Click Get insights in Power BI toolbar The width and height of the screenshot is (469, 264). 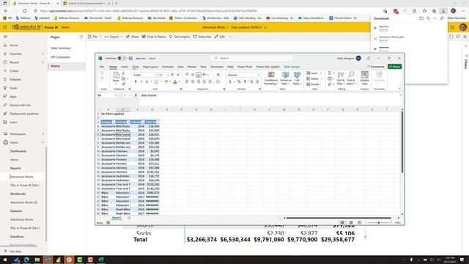(179, 37)
